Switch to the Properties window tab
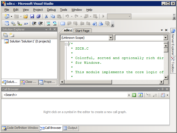The height and width of the screenshot is (133, 177). [x=48, y=82]
